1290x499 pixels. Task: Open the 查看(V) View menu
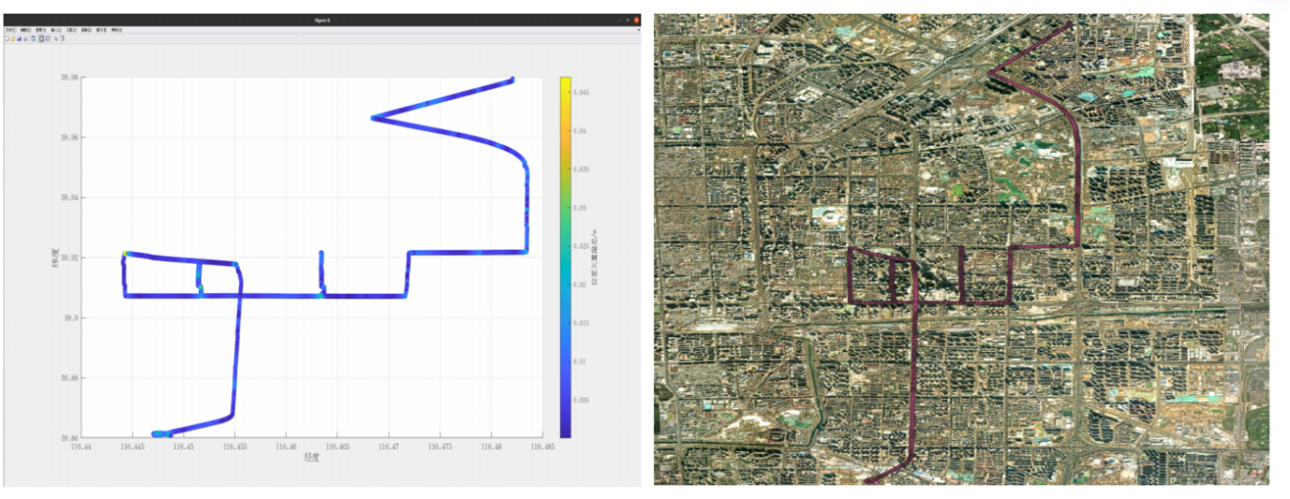[x=41, y=29]
